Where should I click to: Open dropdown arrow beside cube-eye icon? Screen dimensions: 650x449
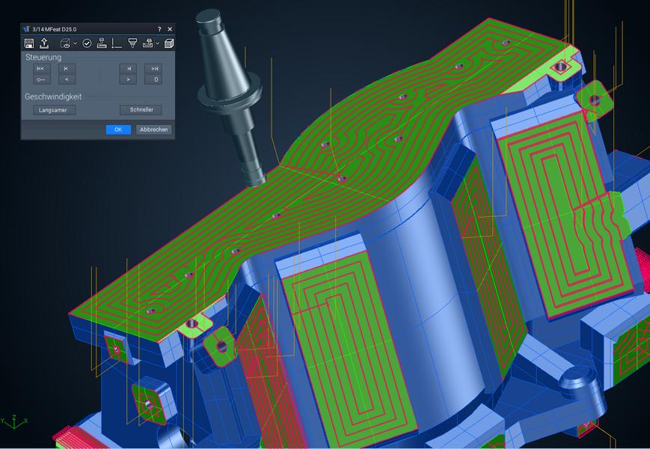pos(75,43)
